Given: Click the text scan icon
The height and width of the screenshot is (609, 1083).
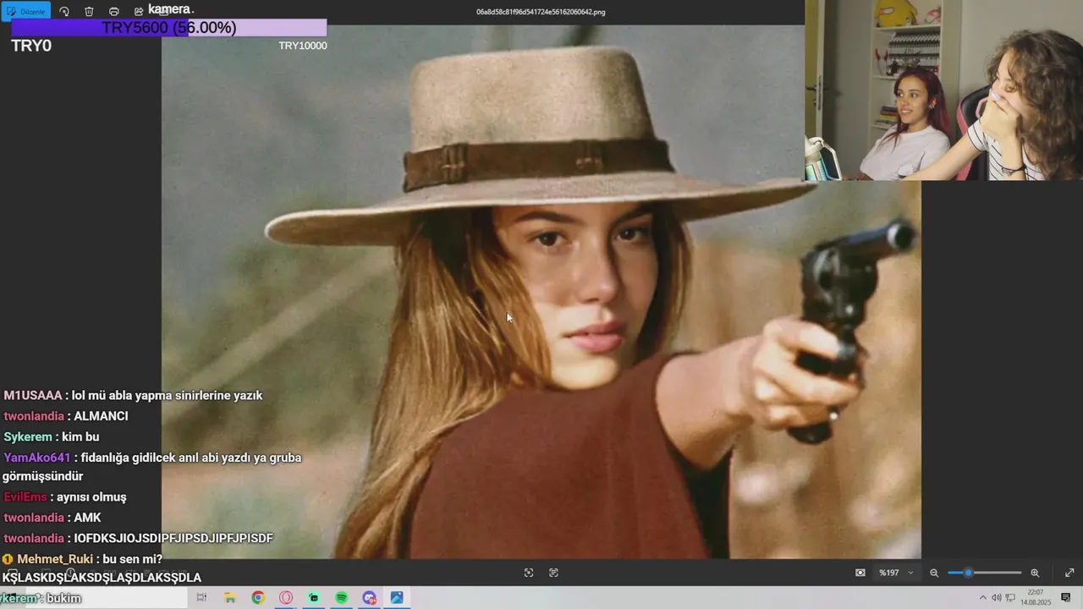Looking at the screenshot, I should (553, 573).
